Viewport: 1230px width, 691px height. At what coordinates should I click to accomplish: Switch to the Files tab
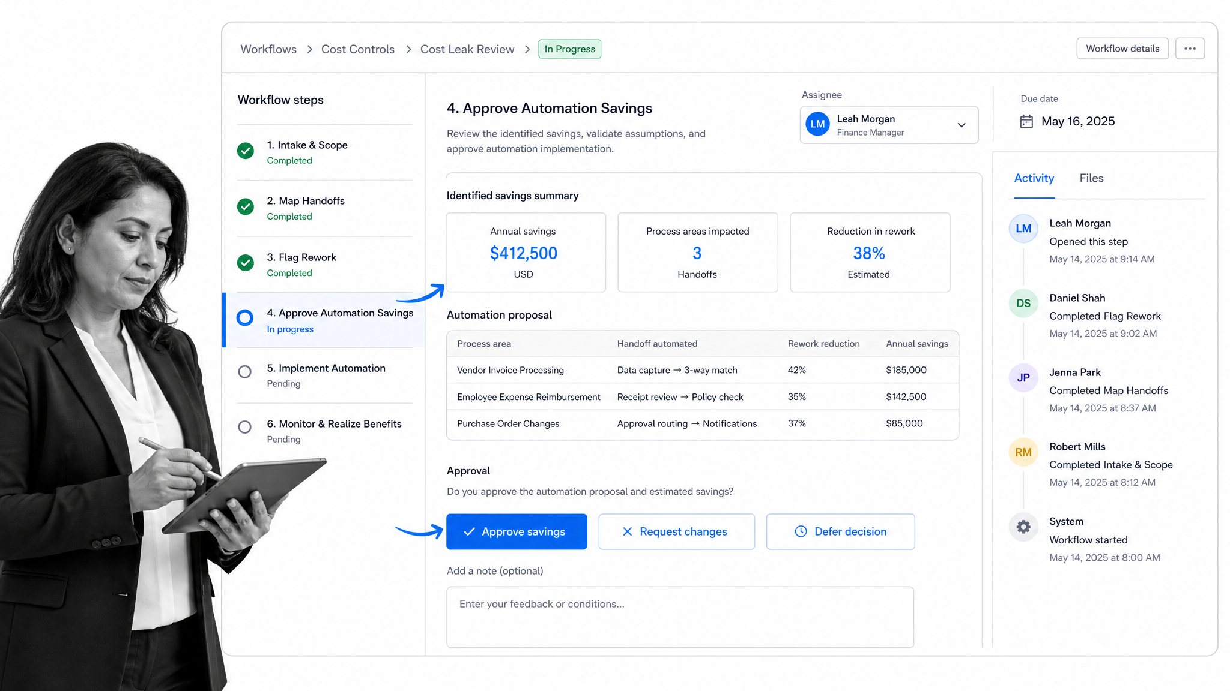1091,178
